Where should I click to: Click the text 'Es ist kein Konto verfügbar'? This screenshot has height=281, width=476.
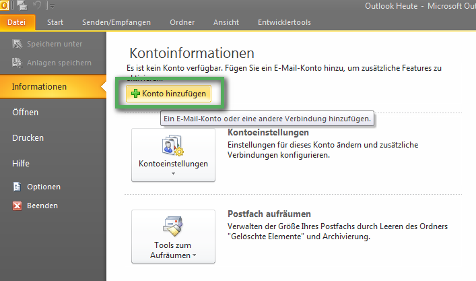pos(174,68)
